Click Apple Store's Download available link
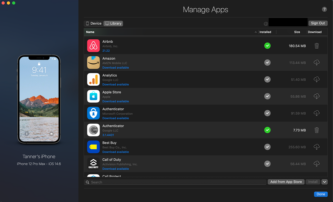 tap(116, 101)
